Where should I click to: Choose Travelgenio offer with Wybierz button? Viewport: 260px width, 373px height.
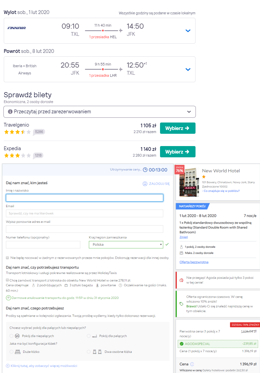[178, 128]
